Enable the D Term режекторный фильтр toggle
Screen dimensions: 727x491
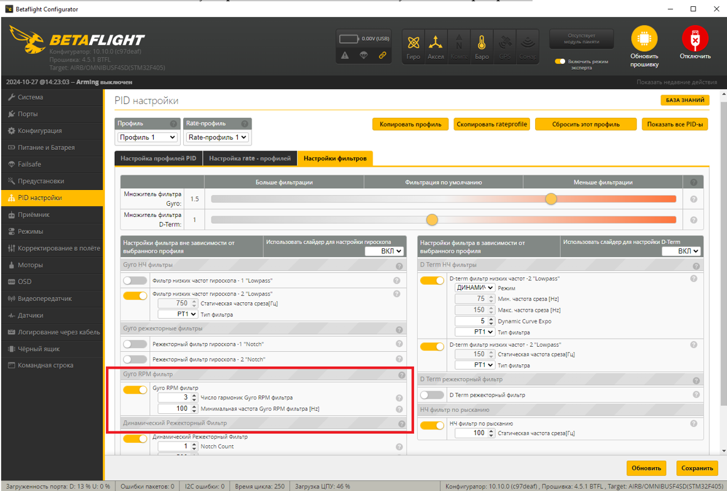432,395
